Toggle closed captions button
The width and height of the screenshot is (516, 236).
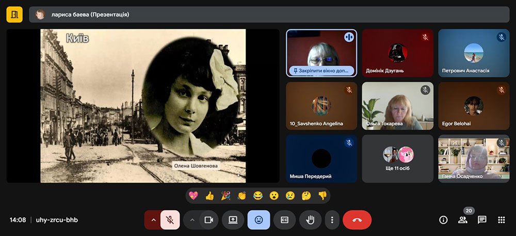284,219
